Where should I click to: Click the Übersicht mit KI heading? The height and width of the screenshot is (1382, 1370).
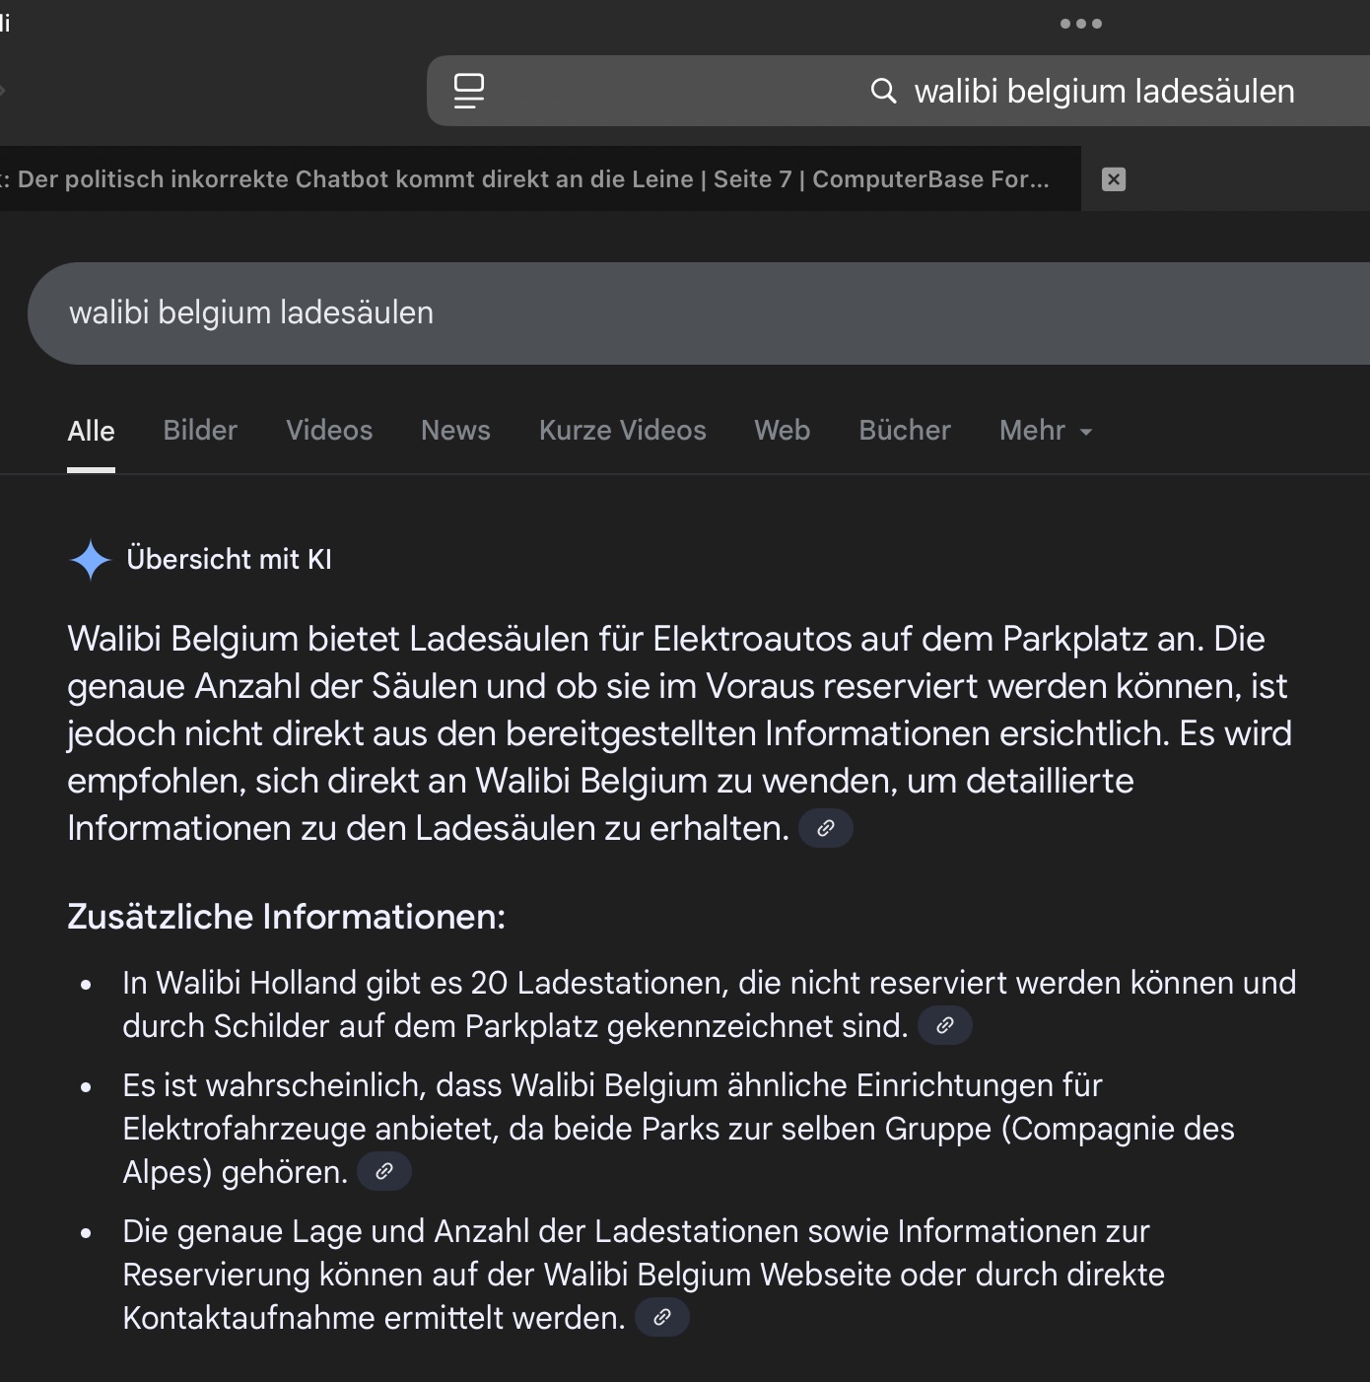(x=229, y=559)
